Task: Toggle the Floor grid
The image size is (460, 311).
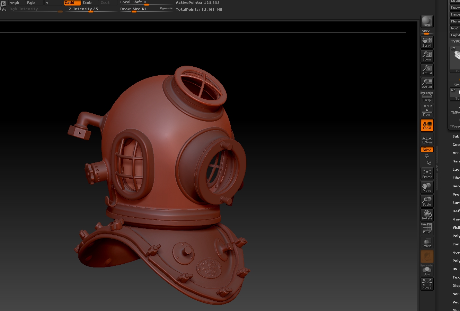Action: [x=427, y=111]
